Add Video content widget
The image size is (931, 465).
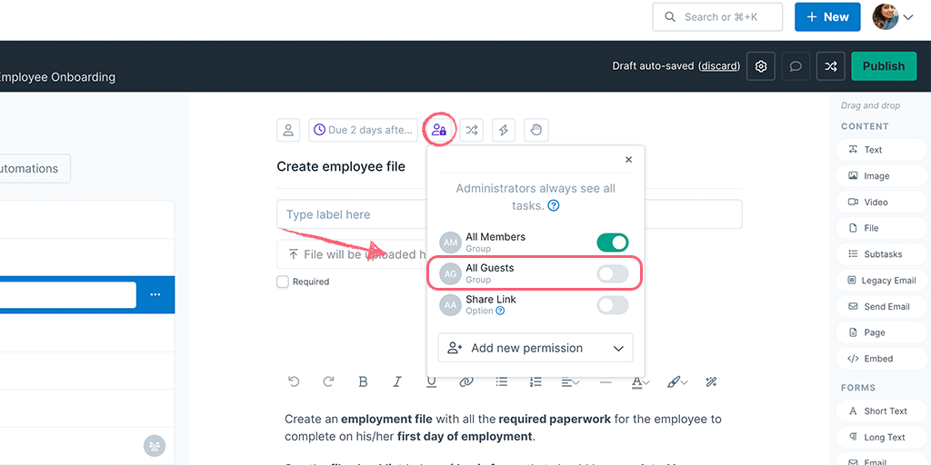pyautogui.click(x=883, y=202)
